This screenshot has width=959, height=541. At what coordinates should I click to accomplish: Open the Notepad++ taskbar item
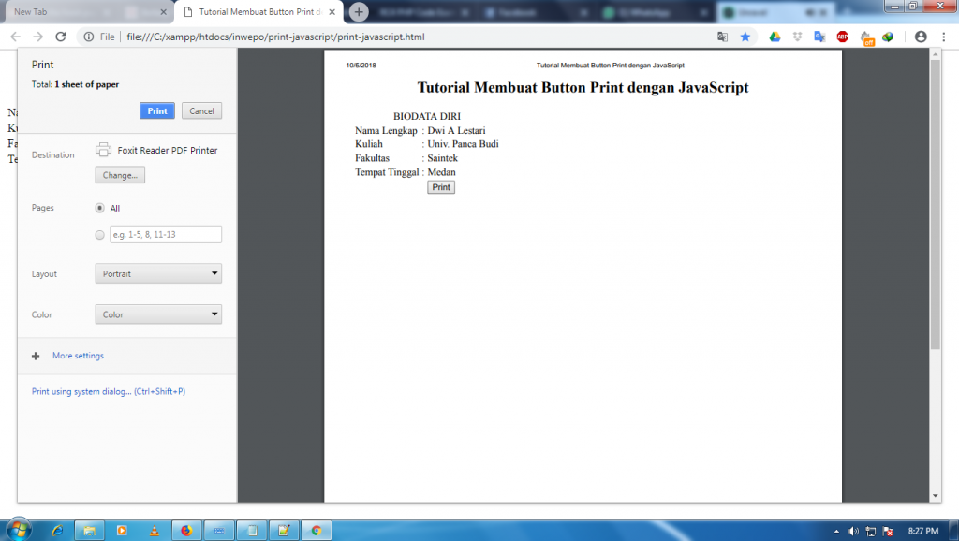tap(284, 531)
